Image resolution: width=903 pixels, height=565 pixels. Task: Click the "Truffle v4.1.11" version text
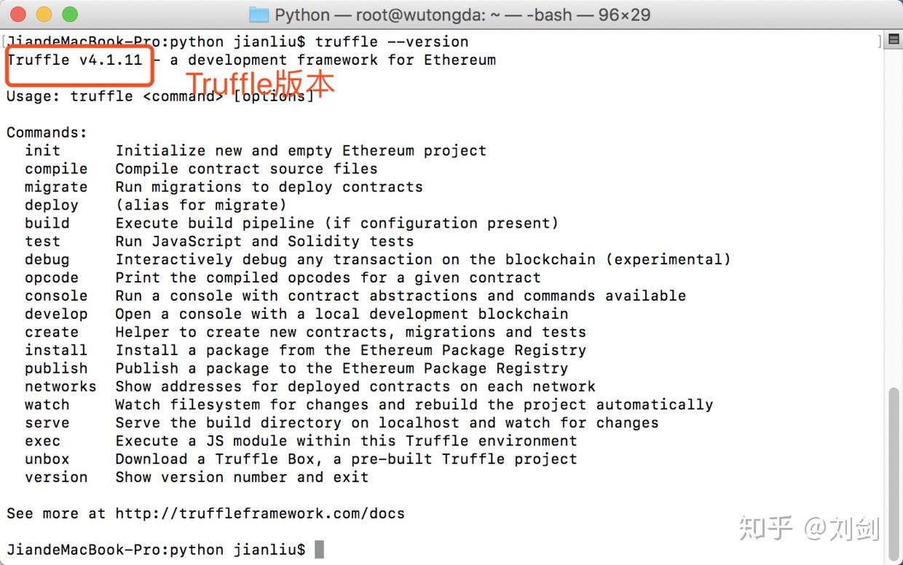(x=75, y=60)
